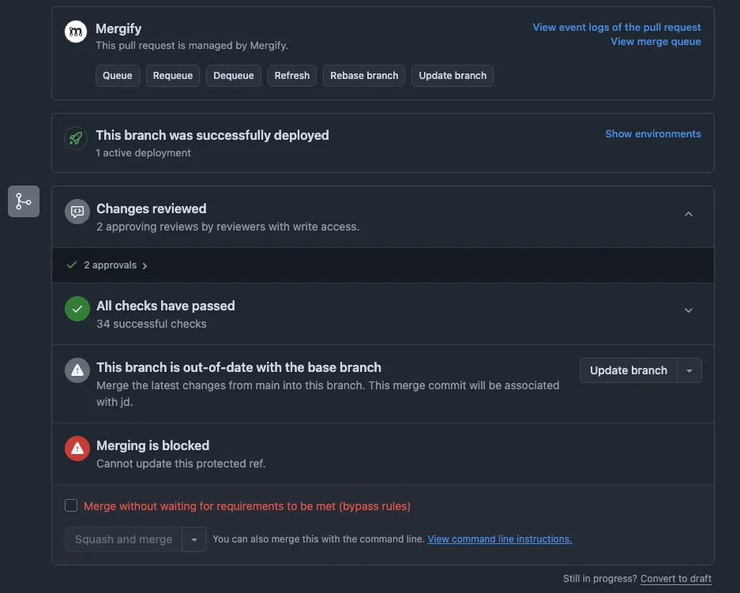Open the Update branch dropdown arrow
The width and height of the screenshot is (740, 593).
pos(689,370)
